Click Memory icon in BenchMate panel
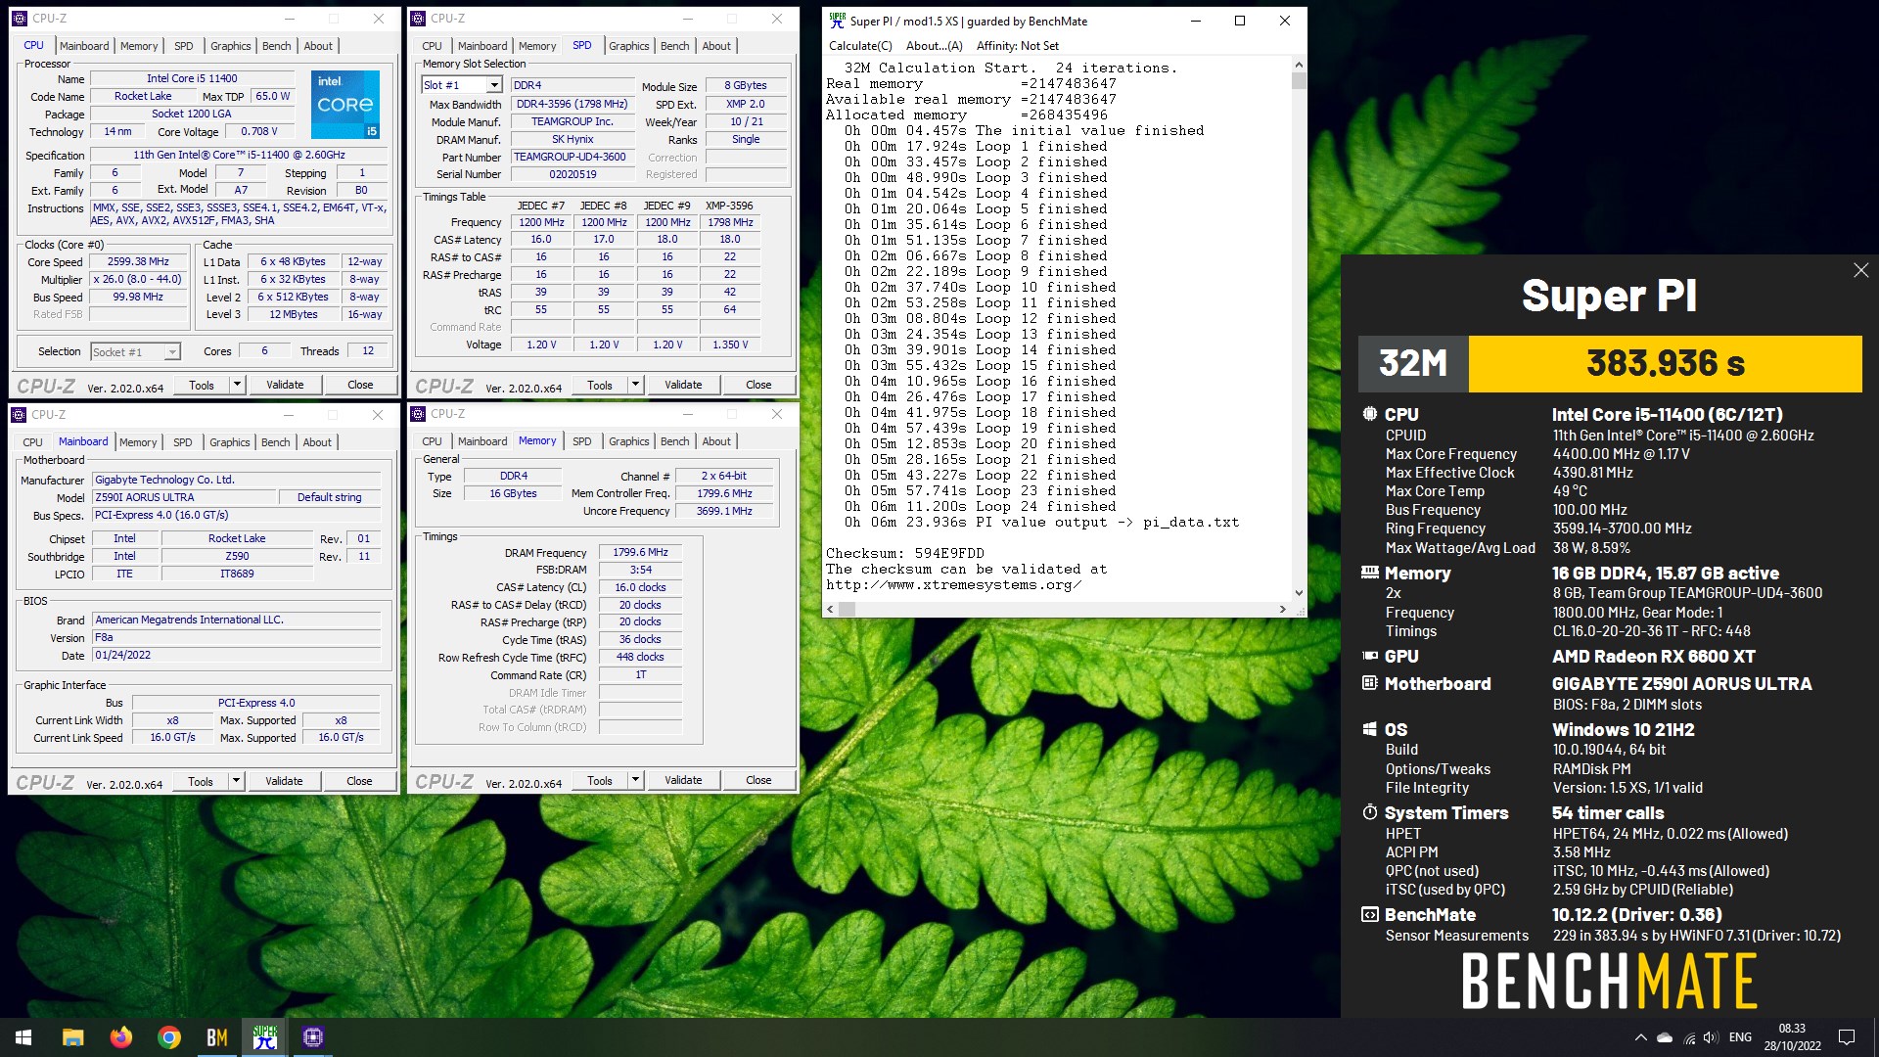 coord(1369,573)
